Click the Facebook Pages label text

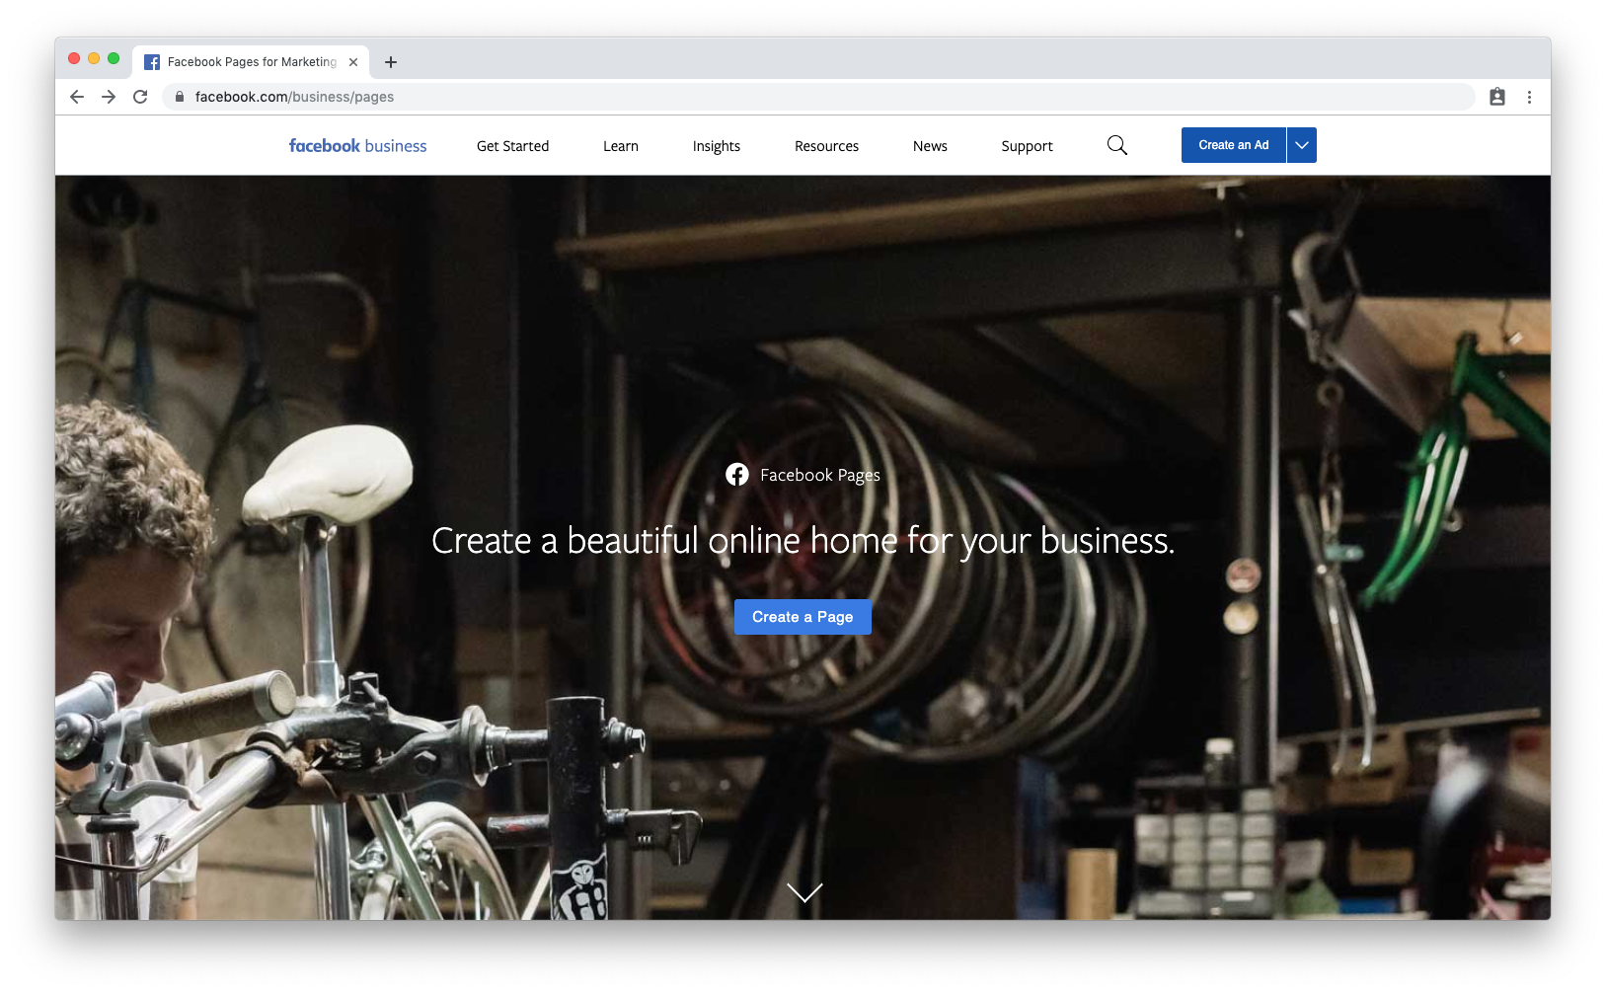point(820,475)
